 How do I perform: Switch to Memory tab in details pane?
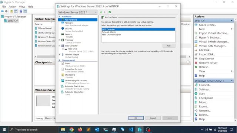coord(48,118)
